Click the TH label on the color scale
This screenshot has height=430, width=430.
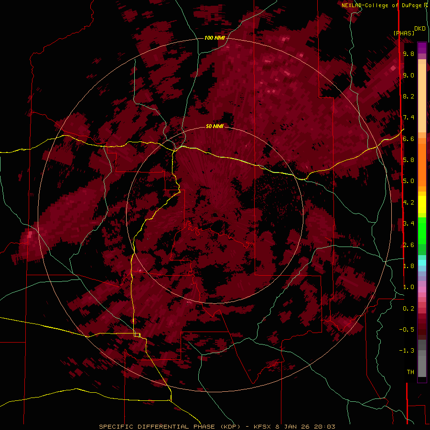pos(410,372)
